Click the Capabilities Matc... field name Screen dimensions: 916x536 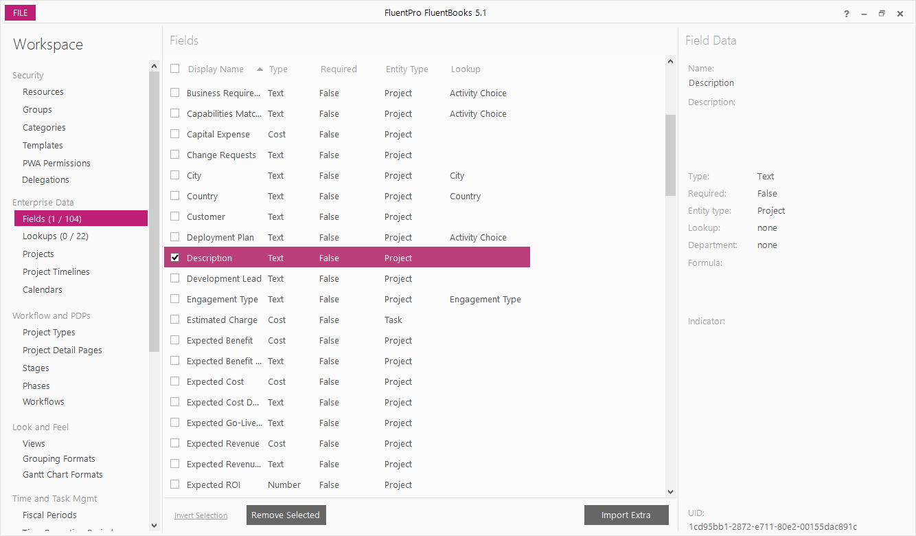click(224, 114)
